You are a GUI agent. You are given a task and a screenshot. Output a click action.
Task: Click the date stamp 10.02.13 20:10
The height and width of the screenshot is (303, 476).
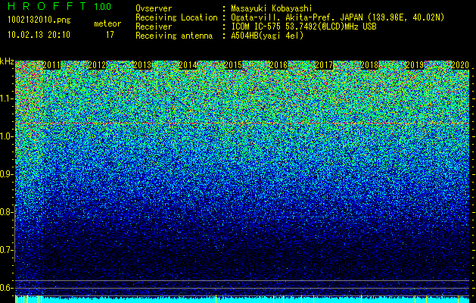(39, 35)
